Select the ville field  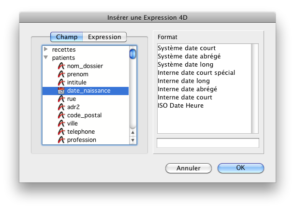[x=86, y=124]
